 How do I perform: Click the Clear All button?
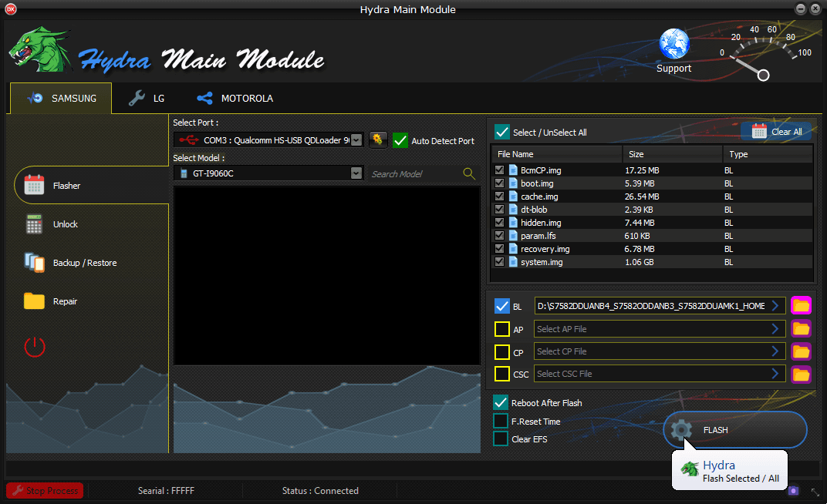[x=776, y=132]
